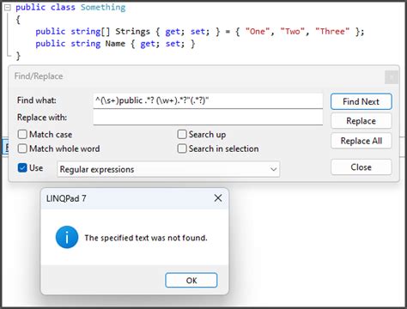Click "The specified text was not found." message
The width and height of the screenshot is (407, 309).
(146, 238)
